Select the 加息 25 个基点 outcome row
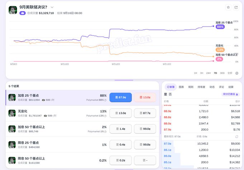The height and width of the screenshot is (170, 244). [x=83, y=98]
